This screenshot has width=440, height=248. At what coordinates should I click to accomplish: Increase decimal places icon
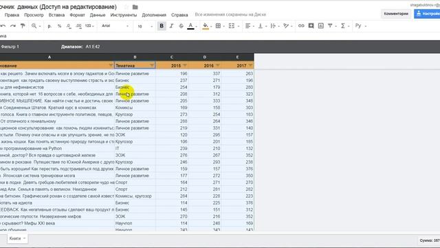click(78, 26)
